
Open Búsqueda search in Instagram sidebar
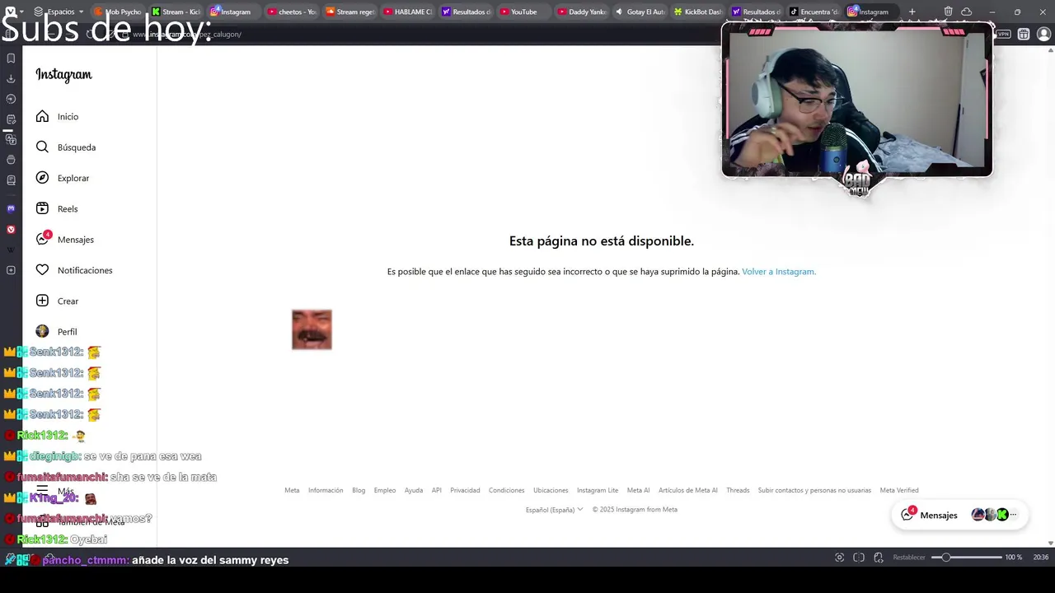pyautogui.click(x=65, y=147)
